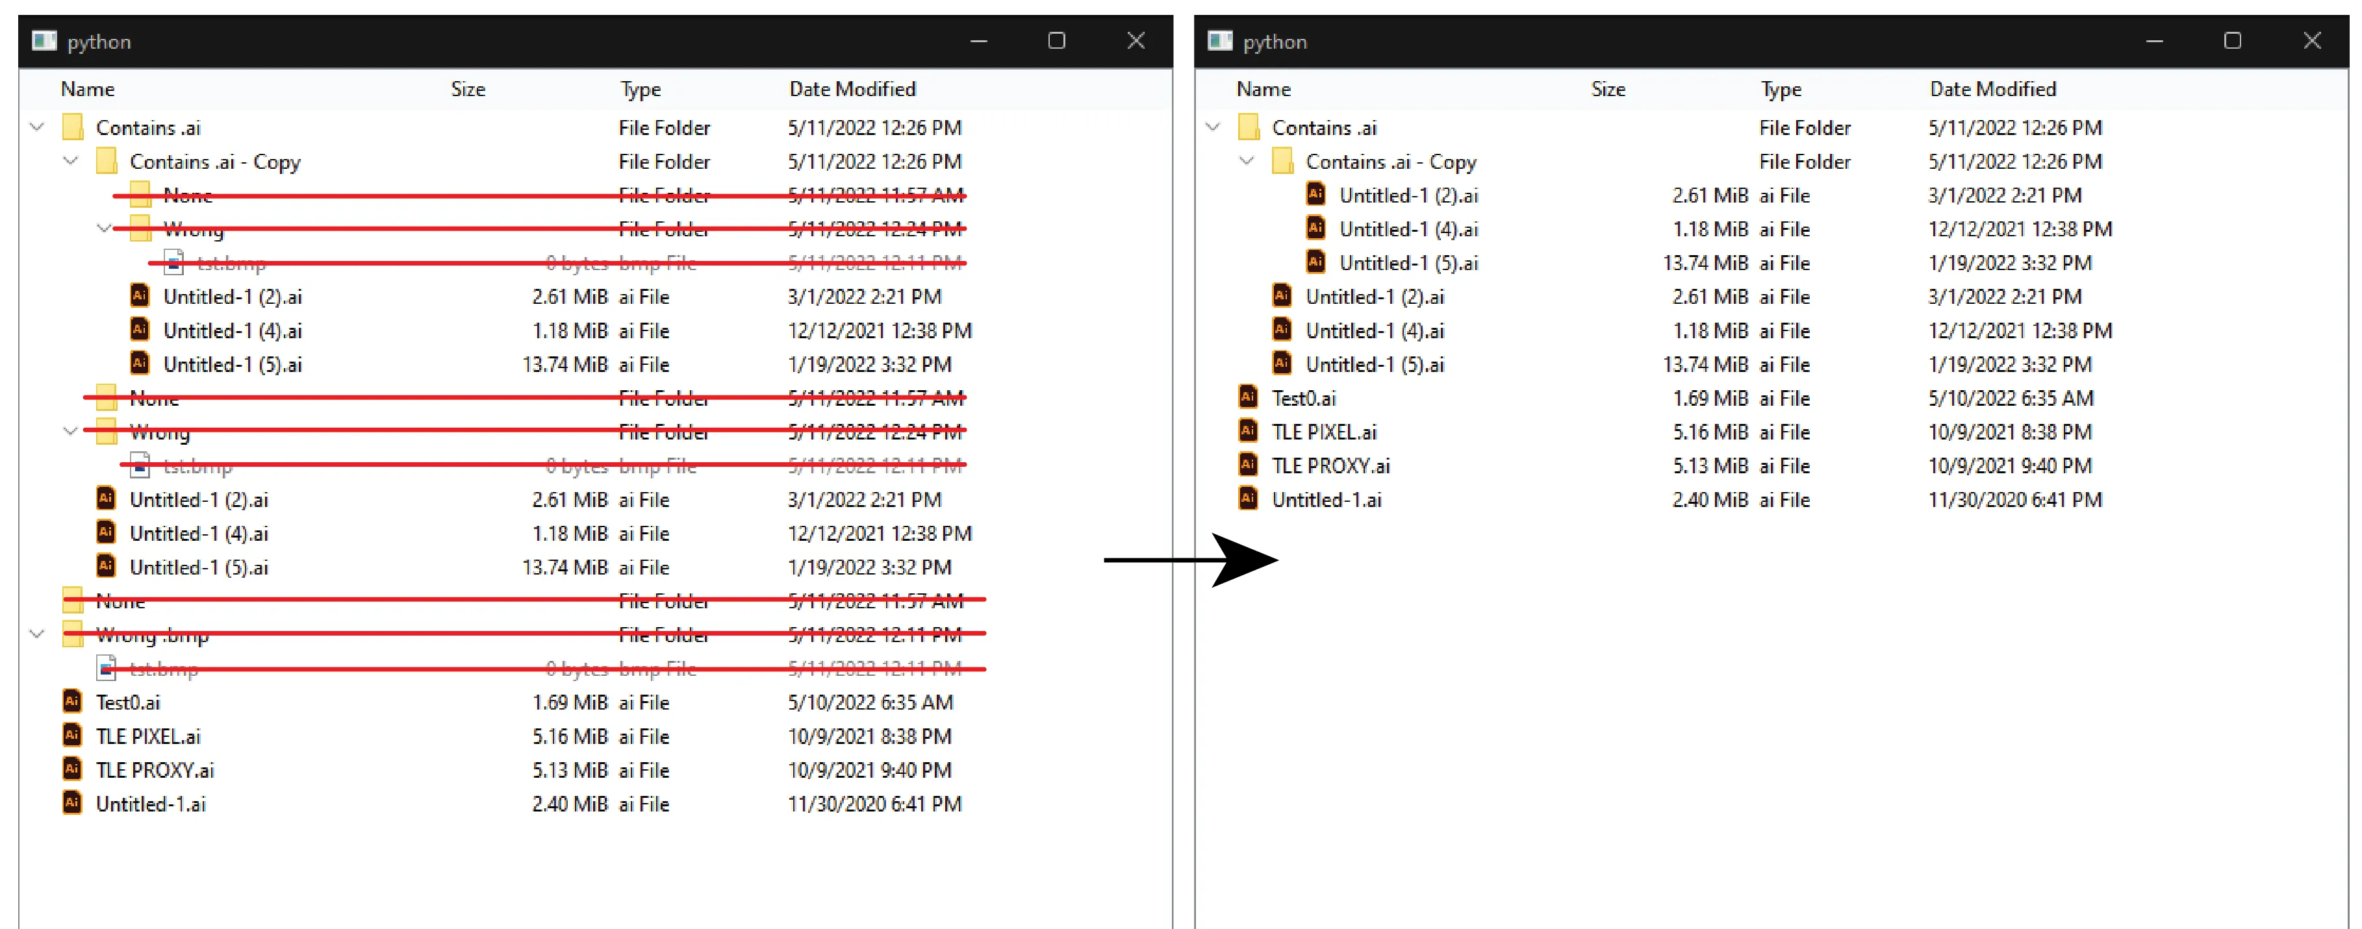Click the Ai icon of TLE PROXY.ai in left window
Screen dimensions: 2362x929
pos(71,769)
